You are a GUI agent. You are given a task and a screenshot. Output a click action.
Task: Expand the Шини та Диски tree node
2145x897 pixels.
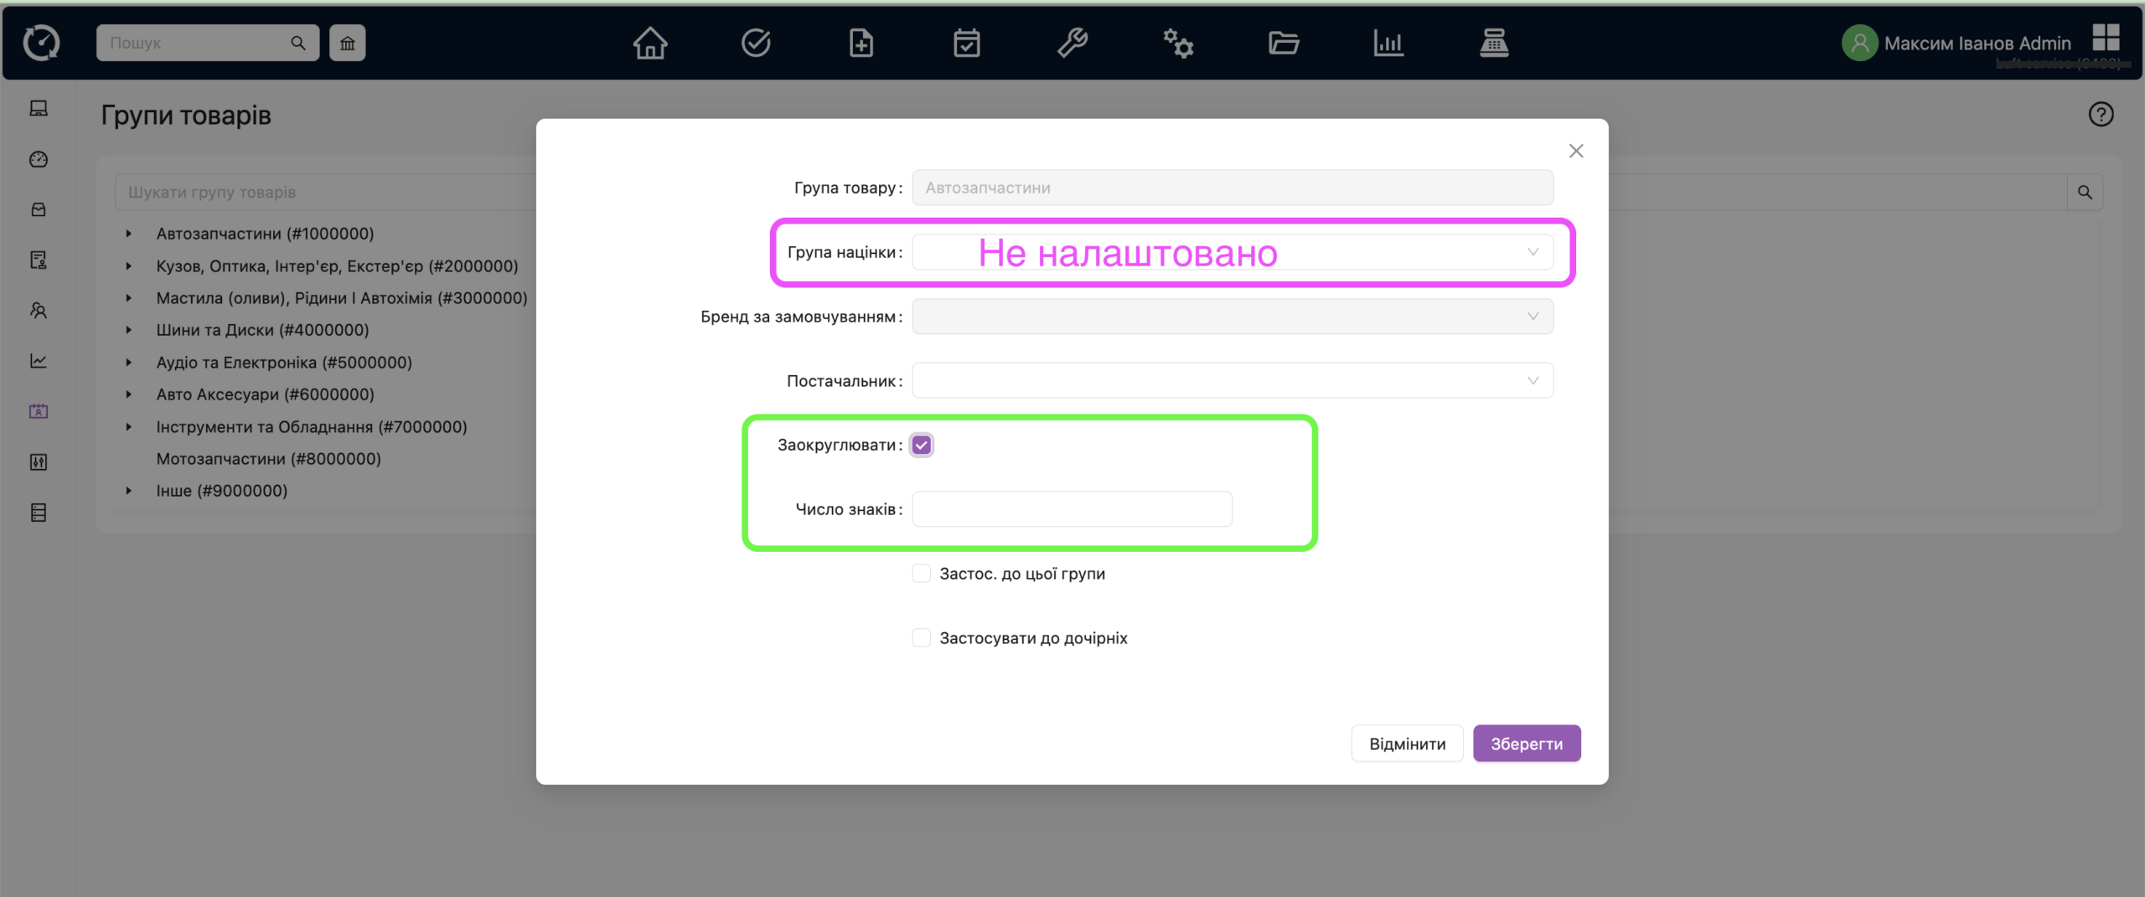(x=129, y=330)
